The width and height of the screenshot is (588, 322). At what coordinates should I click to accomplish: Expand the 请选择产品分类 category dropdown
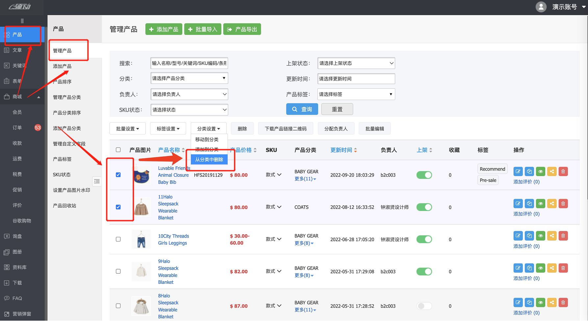point(189,78)
